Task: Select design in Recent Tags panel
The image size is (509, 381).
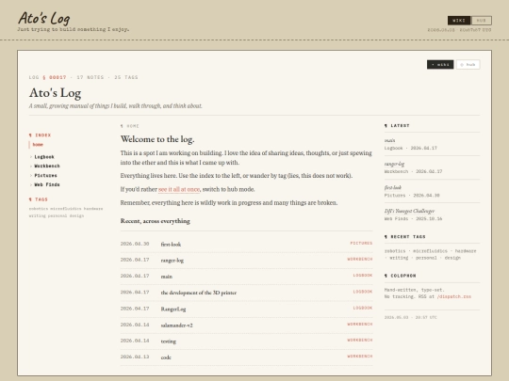Action: (x=452, y=258)
